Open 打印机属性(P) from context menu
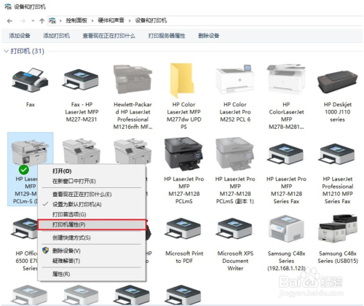This screenshot has width=364, height=306. point(92,224)
